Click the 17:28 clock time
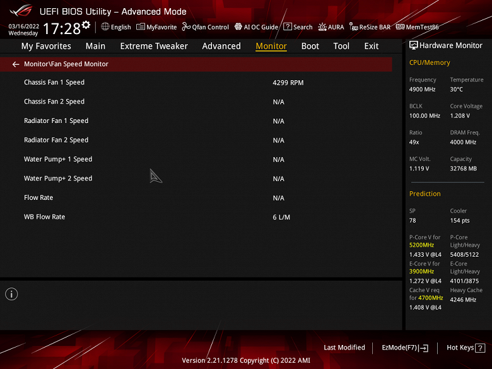This screenshot has width=492, height=369. 62,28
